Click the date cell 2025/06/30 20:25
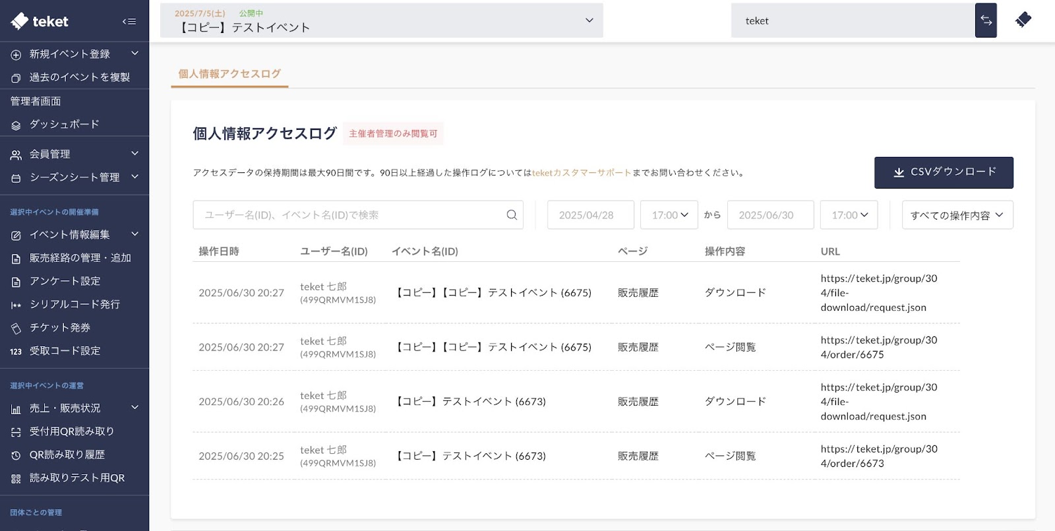This screenshot has width=1055, height=531. click(241, 456)
